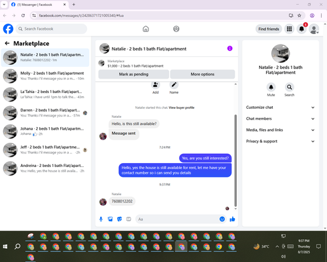327x262 pixels.
Task: Open Molly conversation in list
Action: 45,76
